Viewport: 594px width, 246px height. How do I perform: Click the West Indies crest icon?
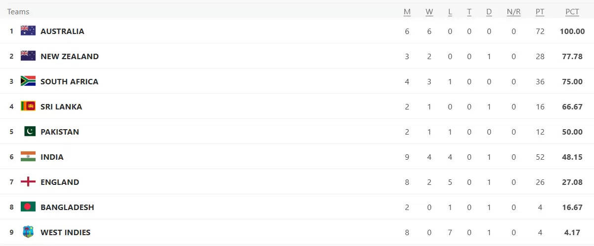tap(28, 232)
